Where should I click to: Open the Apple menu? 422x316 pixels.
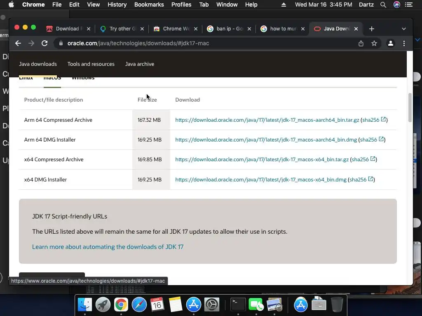[x=11, y=5]
